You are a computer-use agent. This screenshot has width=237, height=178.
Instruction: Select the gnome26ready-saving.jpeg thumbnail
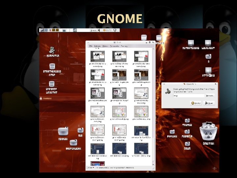(97, 130)
